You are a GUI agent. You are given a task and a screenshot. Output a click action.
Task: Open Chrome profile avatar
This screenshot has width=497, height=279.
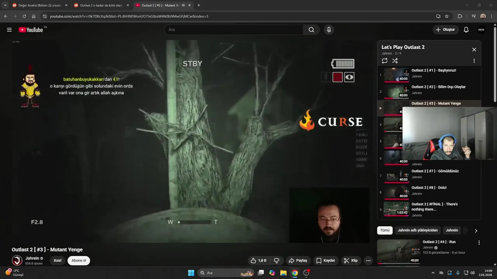[x=483, y=16]
